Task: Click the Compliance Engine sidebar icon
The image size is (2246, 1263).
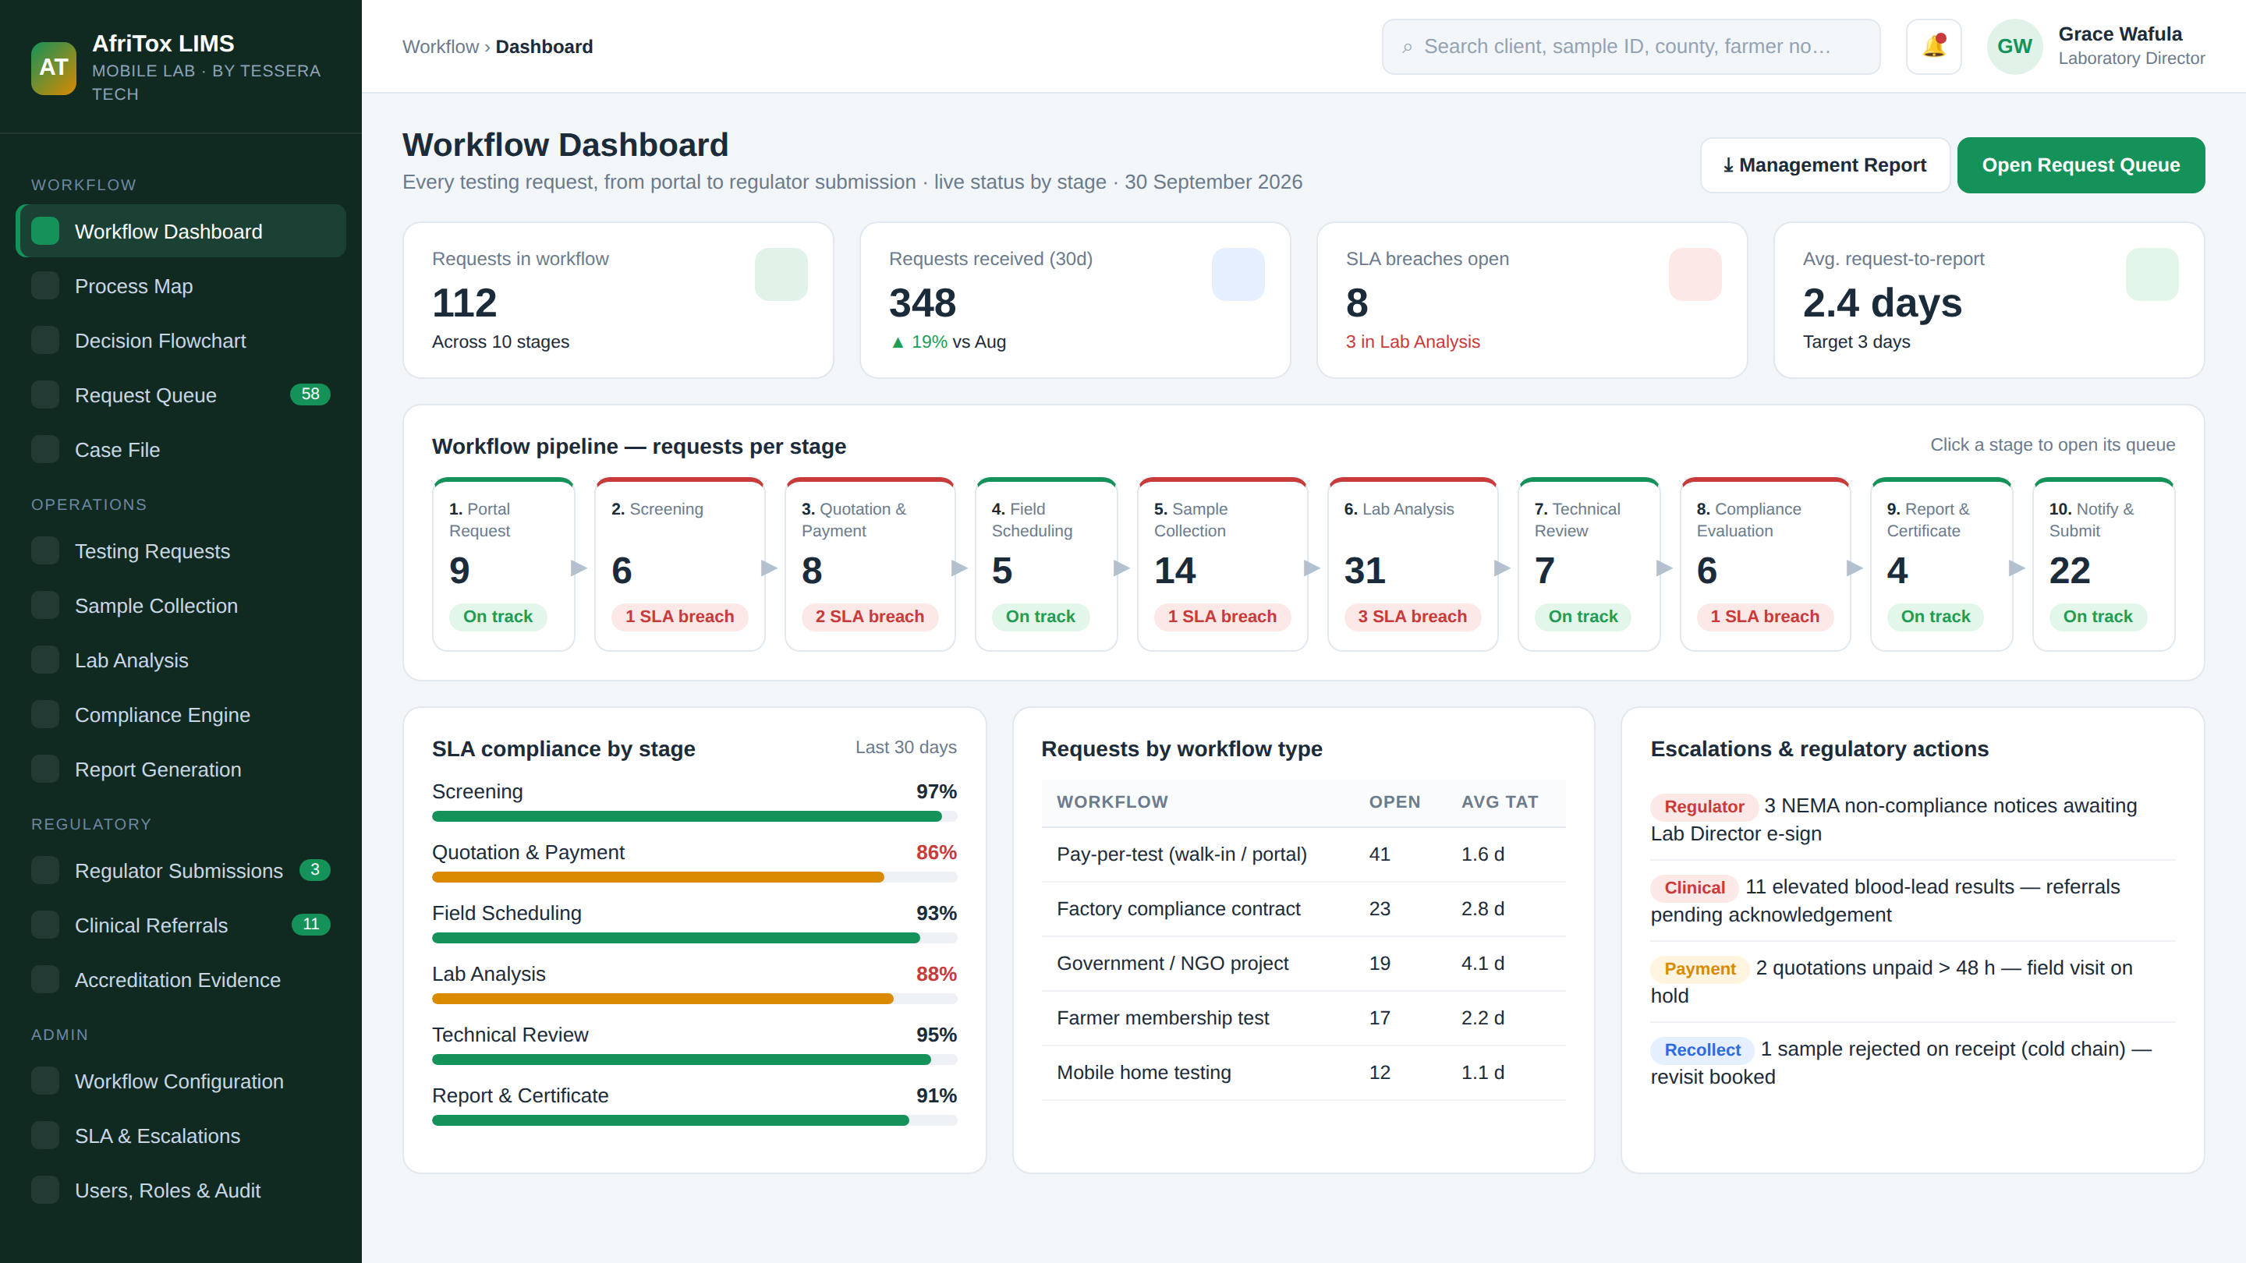Action: click(45, 715)
